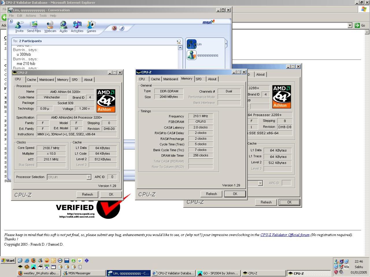370x277 pixels.
Task: Select the handwriting pen icon
Action: 122,29
